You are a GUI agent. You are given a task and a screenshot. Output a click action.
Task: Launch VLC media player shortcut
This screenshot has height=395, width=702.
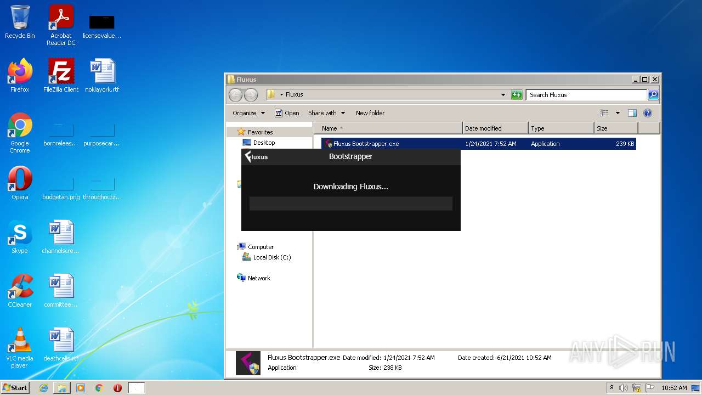(x=20, y=348)
